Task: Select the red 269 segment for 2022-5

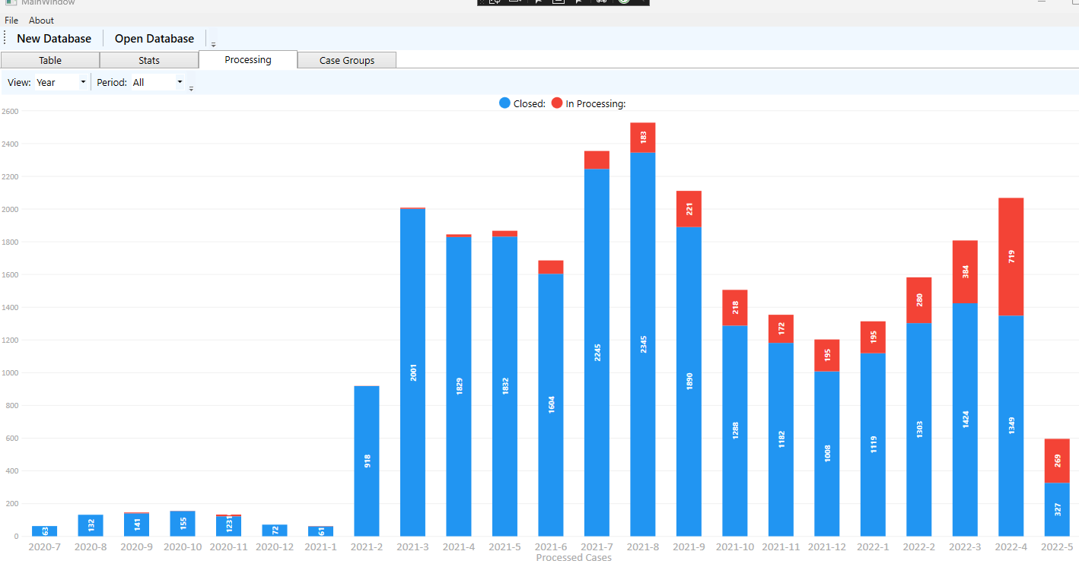Action: [1058, 461]
